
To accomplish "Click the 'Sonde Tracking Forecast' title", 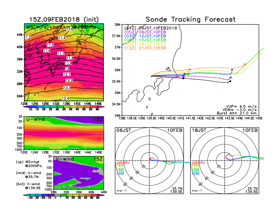I will 191,19.
